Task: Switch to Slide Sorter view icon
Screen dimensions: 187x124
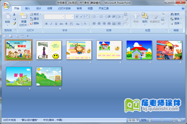Action: pos(133,120)
